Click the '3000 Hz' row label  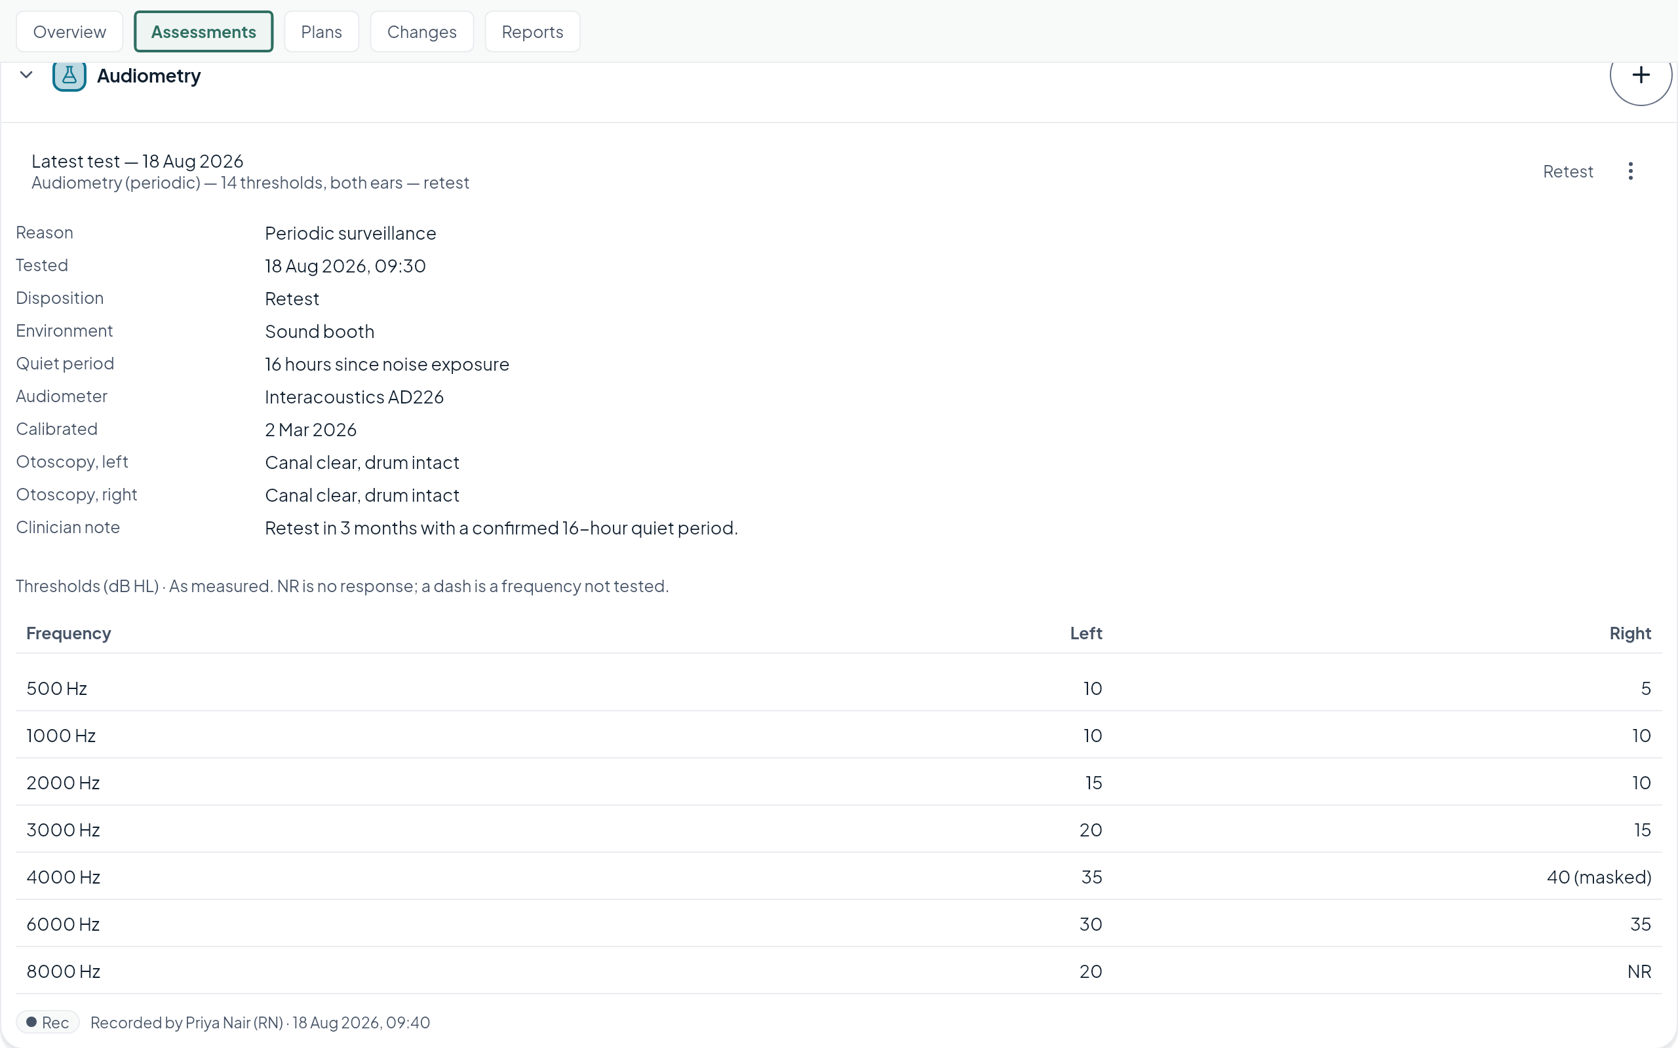point(63,830)
